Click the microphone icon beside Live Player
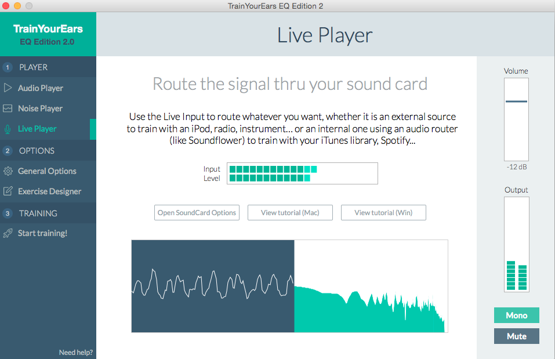Image resolution: width=555 pixels, height=359 pixels. (8, 129)
